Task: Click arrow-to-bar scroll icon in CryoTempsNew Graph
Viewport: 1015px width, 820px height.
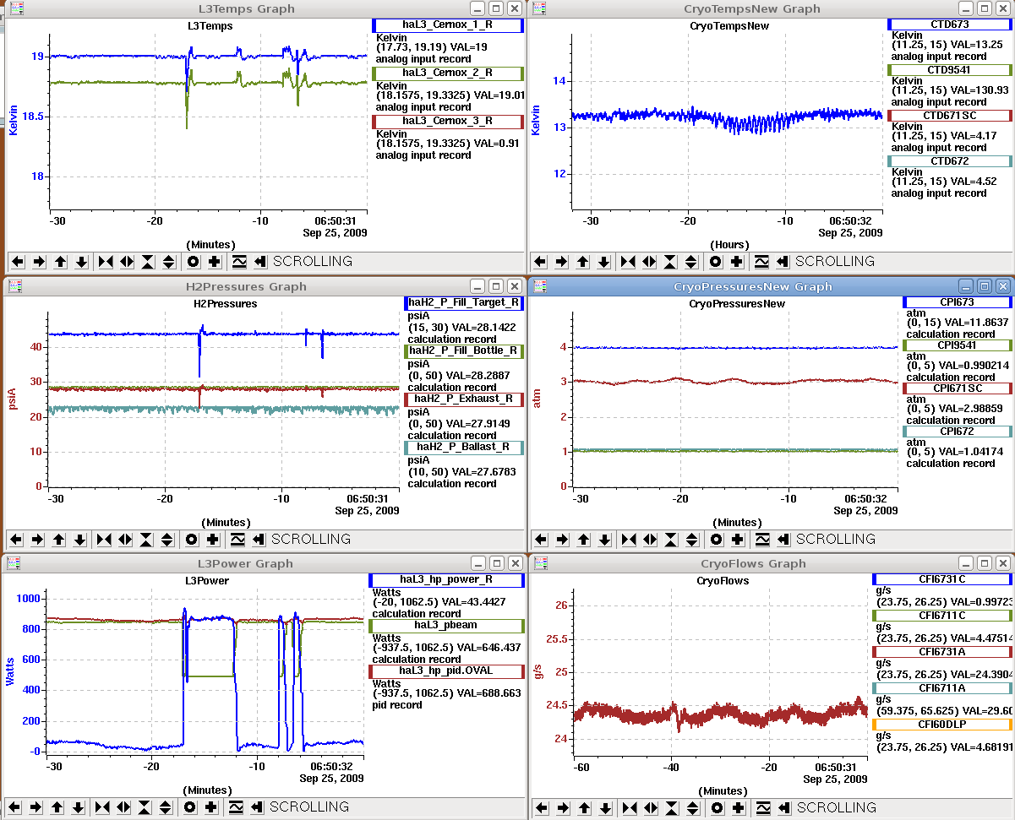Action: tap(783, 262)
